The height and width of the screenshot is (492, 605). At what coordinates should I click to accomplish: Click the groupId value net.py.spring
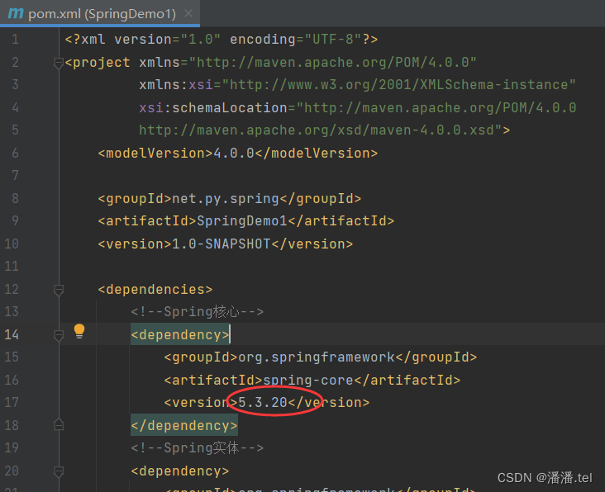pyautogui.click(x=226, y=199)
